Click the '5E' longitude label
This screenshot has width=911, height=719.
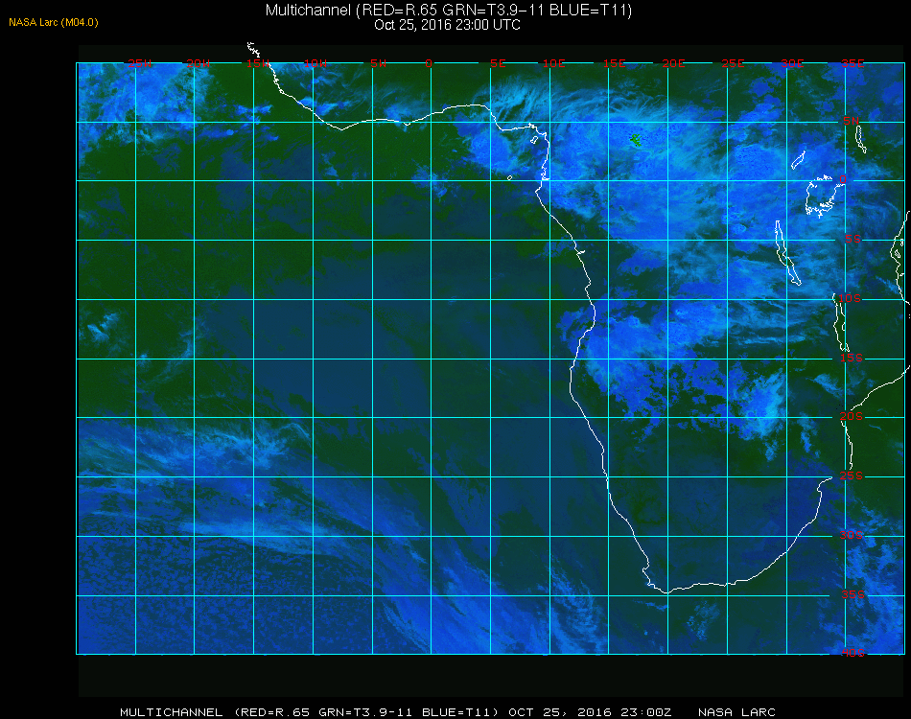498,63
